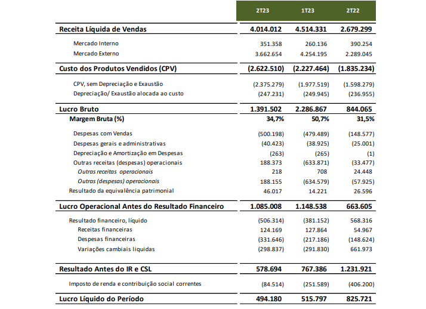
Task: Click the 2T23 column header
Action: click(261, 11)
